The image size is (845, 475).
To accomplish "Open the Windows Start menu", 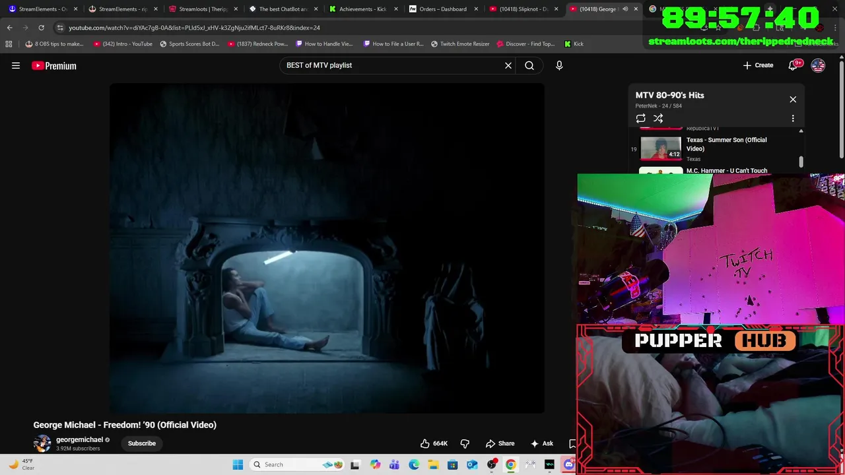I will 238,464.
